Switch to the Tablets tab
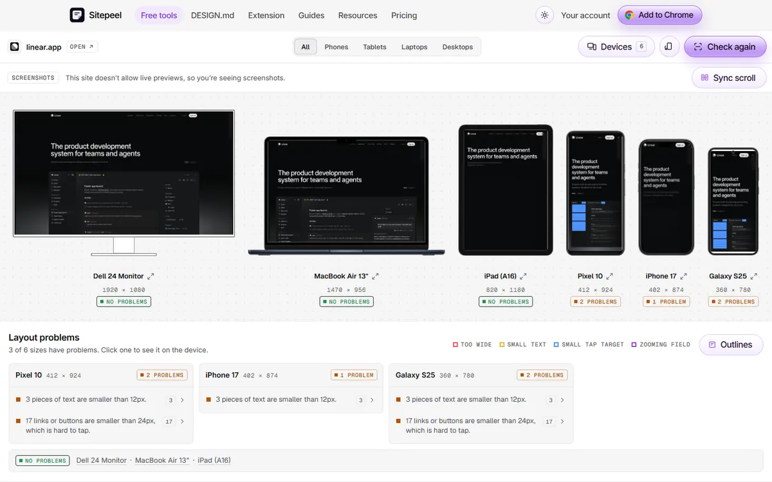Screen dimensions: 772x482 374,47
